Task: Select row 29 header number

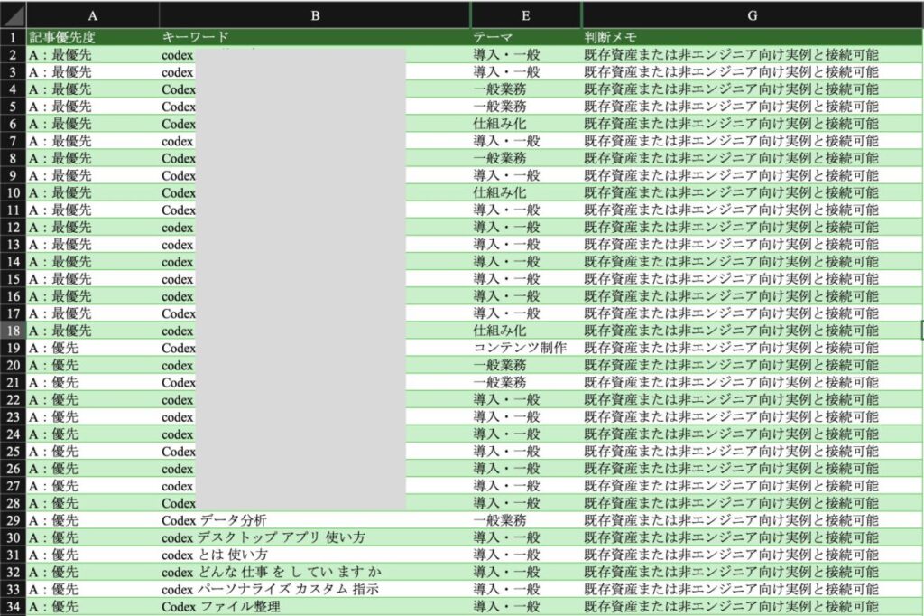Action: click(x=13, y=520)
